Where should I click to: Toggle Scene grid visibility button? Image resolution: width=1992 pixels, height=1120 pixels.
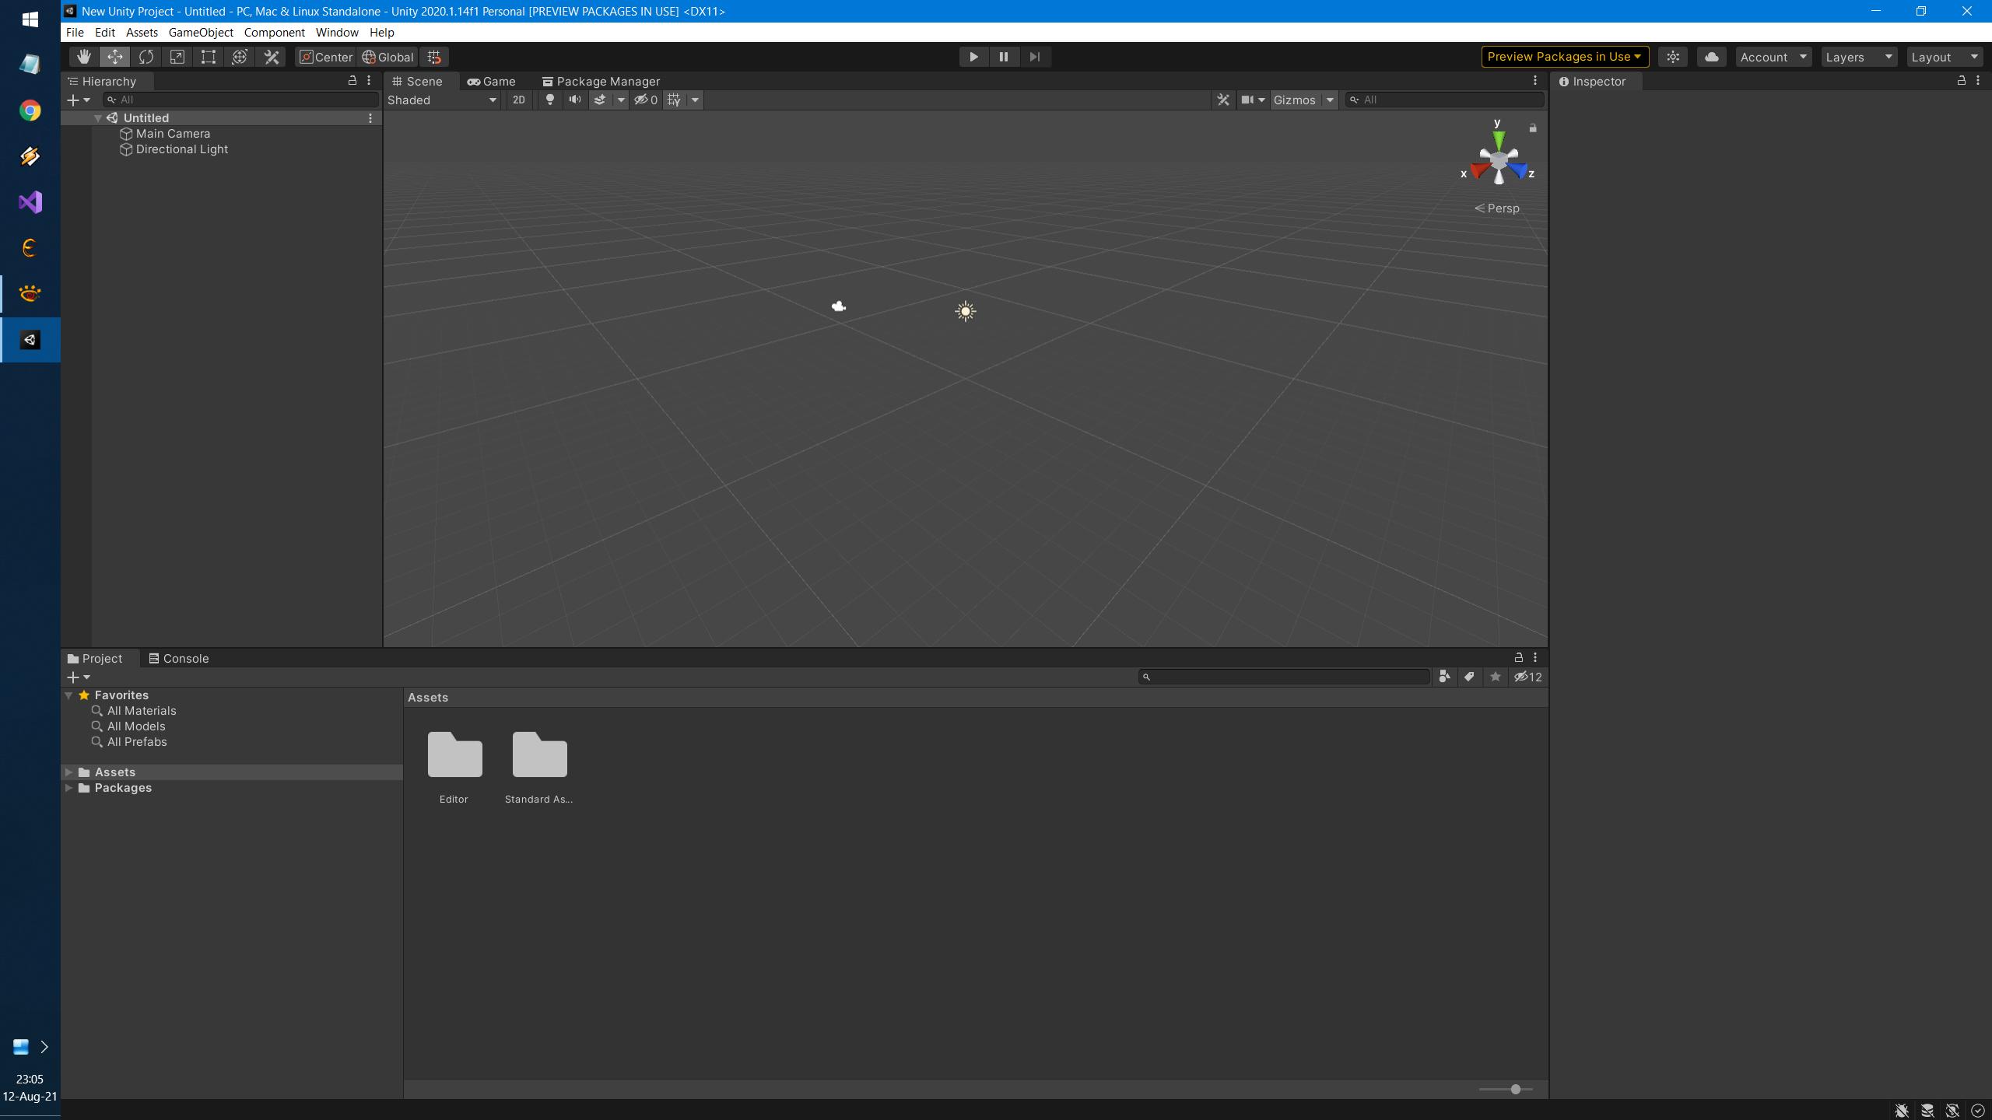(674, 100)
